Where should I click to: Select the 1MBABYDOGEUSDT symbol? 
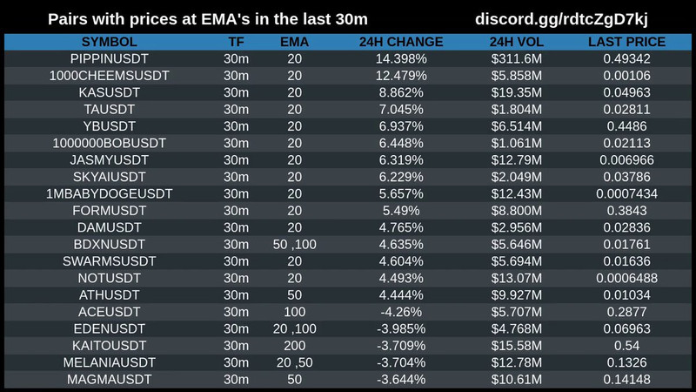(x=110, y=193)
